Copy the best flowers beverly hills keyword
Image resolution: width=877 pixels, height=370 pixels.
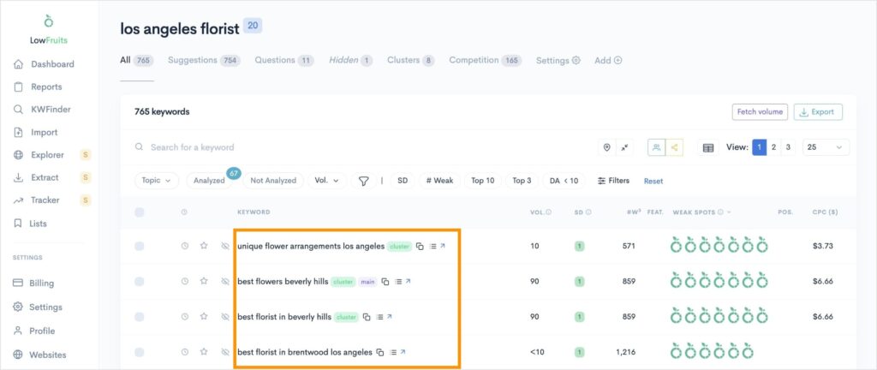point(385,282)
